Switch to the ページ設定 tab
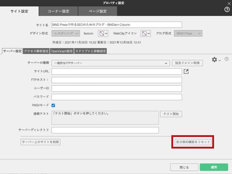The width and height of the screenshot is (232, 174). (x=98, y=11)
